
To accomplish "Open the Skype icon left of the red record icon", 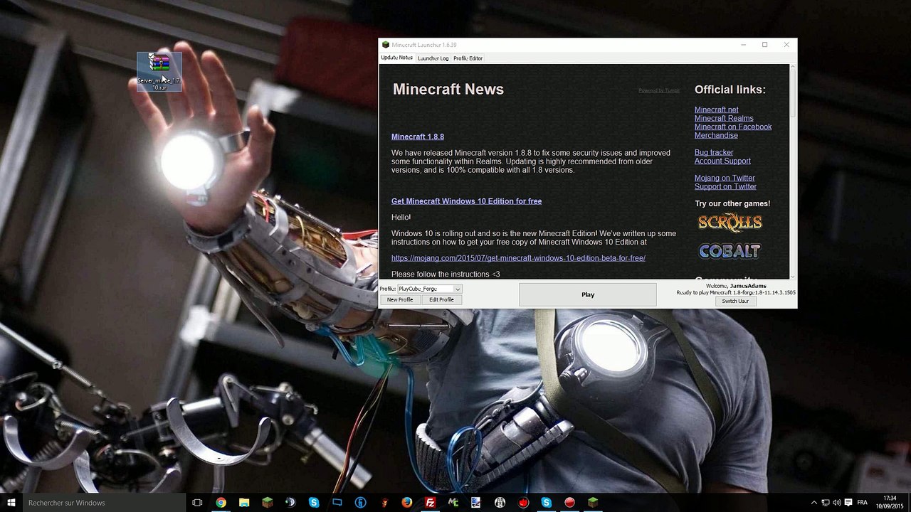I will tap(546, 503).
